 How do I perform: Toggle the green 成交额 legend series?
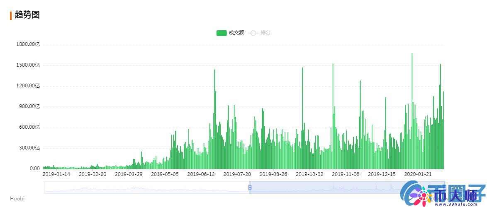230,33
